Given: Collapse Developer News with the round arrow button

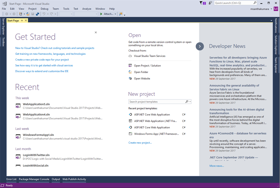Looking at the screenshot, I should coord(200,46).
